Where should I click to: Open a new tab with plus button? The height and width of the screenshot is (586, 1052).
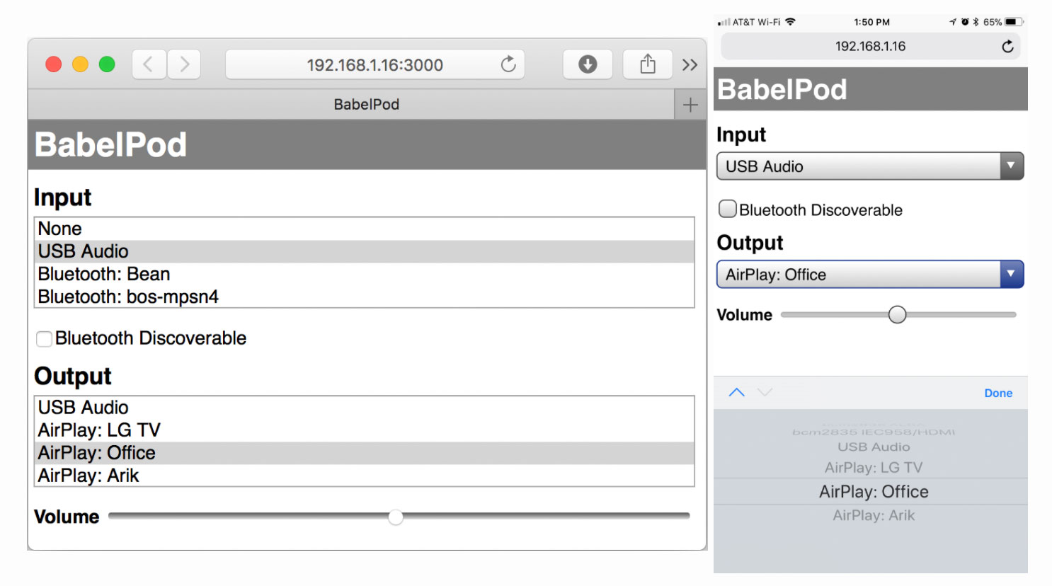(690, 105)
